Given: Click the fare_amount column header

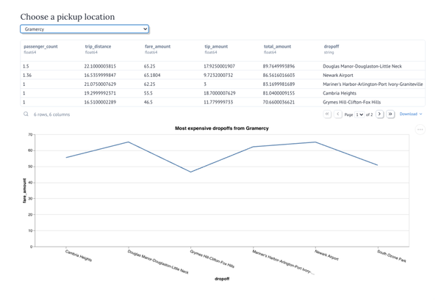Looking at the screenshot, I should click(159, 46).
